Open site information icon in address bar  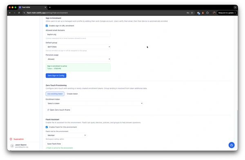24,13
